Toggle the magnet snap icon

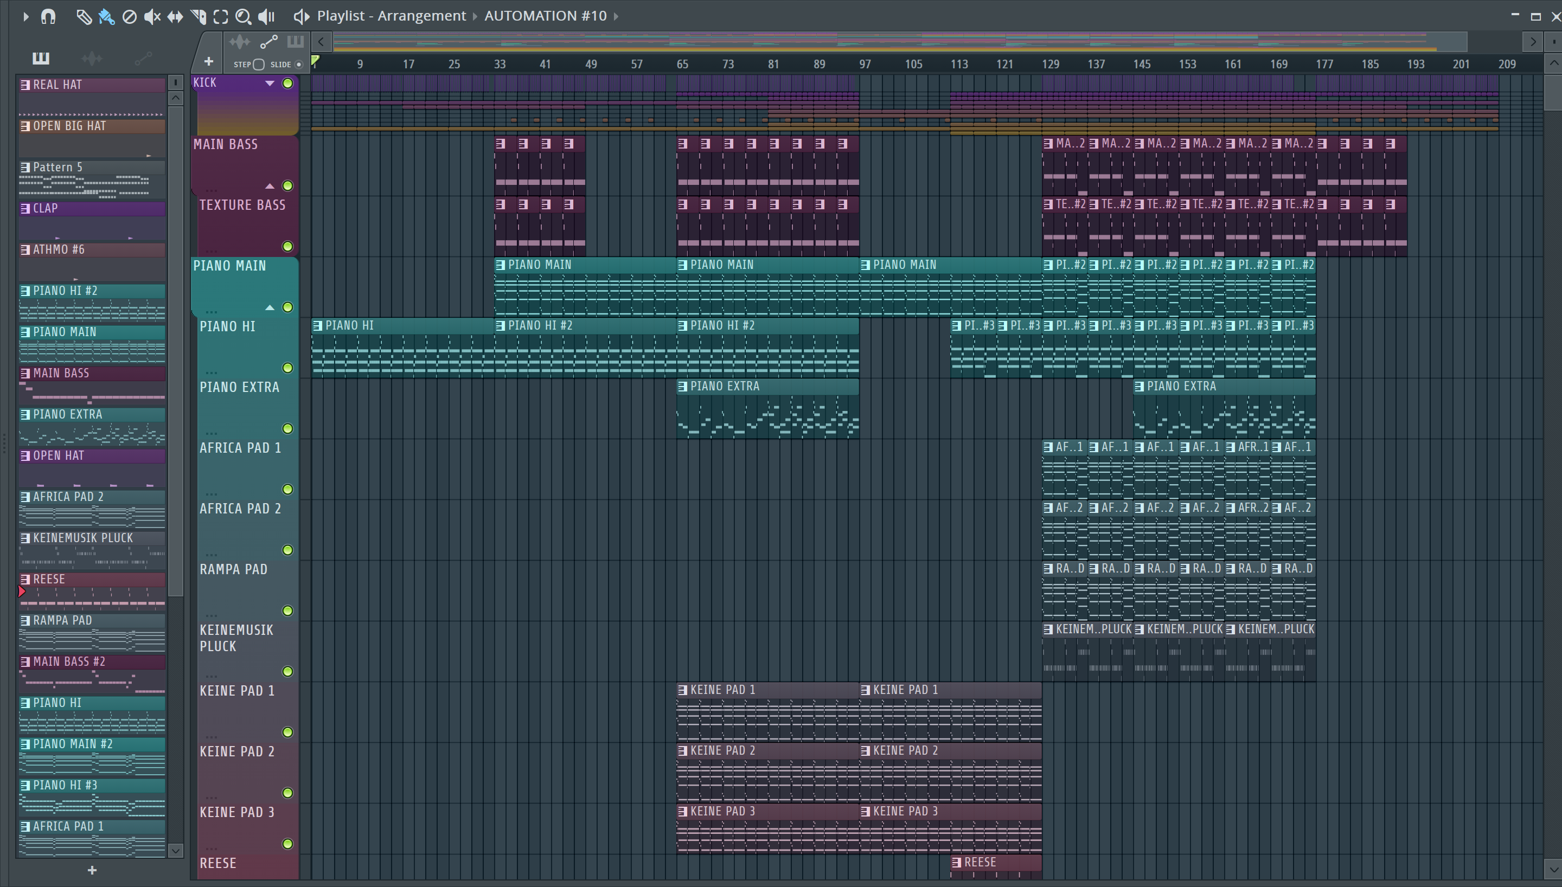[x=48, y=16]
